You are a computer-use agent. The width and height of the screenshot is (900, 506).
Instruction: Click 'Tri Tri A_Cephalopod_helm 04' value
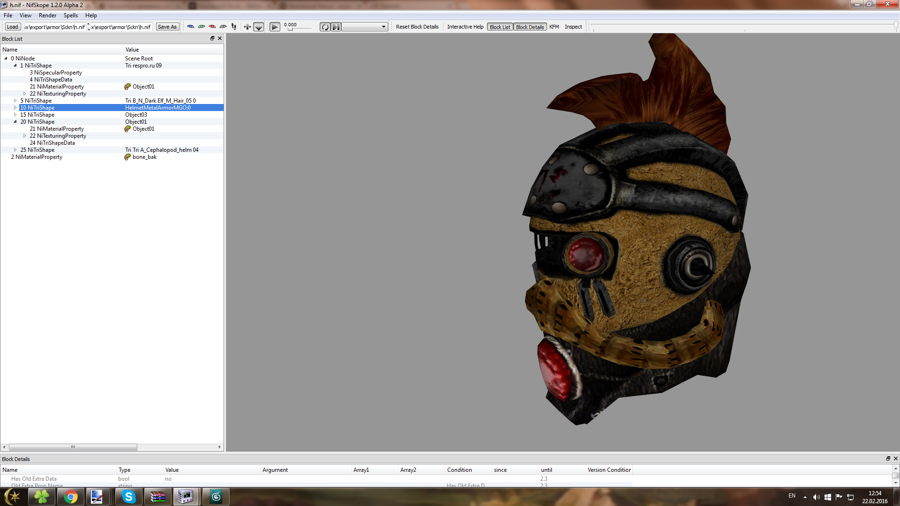click(x=162, y=150)
